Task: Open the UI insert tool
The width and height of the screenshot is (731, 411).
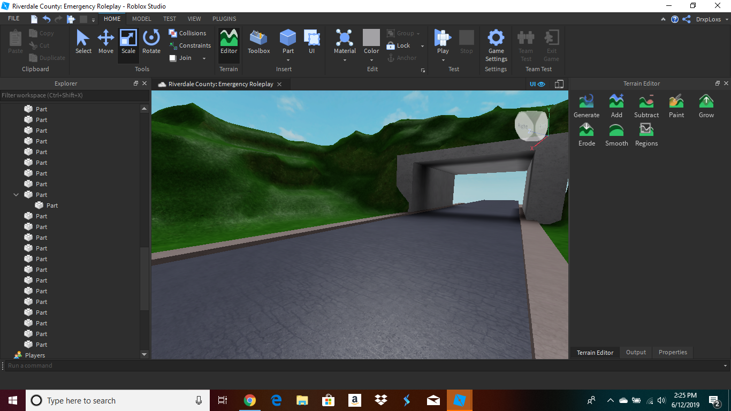Action: (311, 42)
